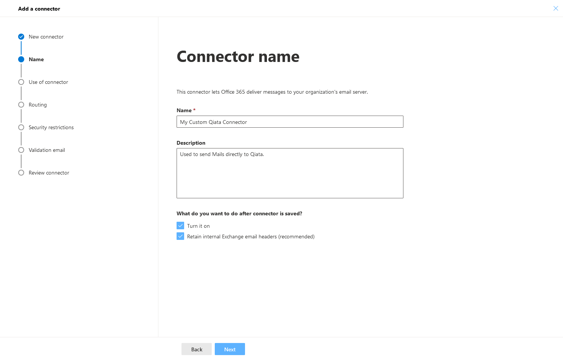Disable the Turn it on checkbox
The height and width of the screenshot is (360, 563).
180,226
